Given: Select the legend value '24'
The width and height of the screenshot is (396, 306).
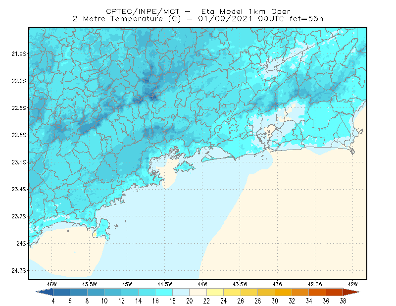Looking at the screenshot, I should [224, 301].
